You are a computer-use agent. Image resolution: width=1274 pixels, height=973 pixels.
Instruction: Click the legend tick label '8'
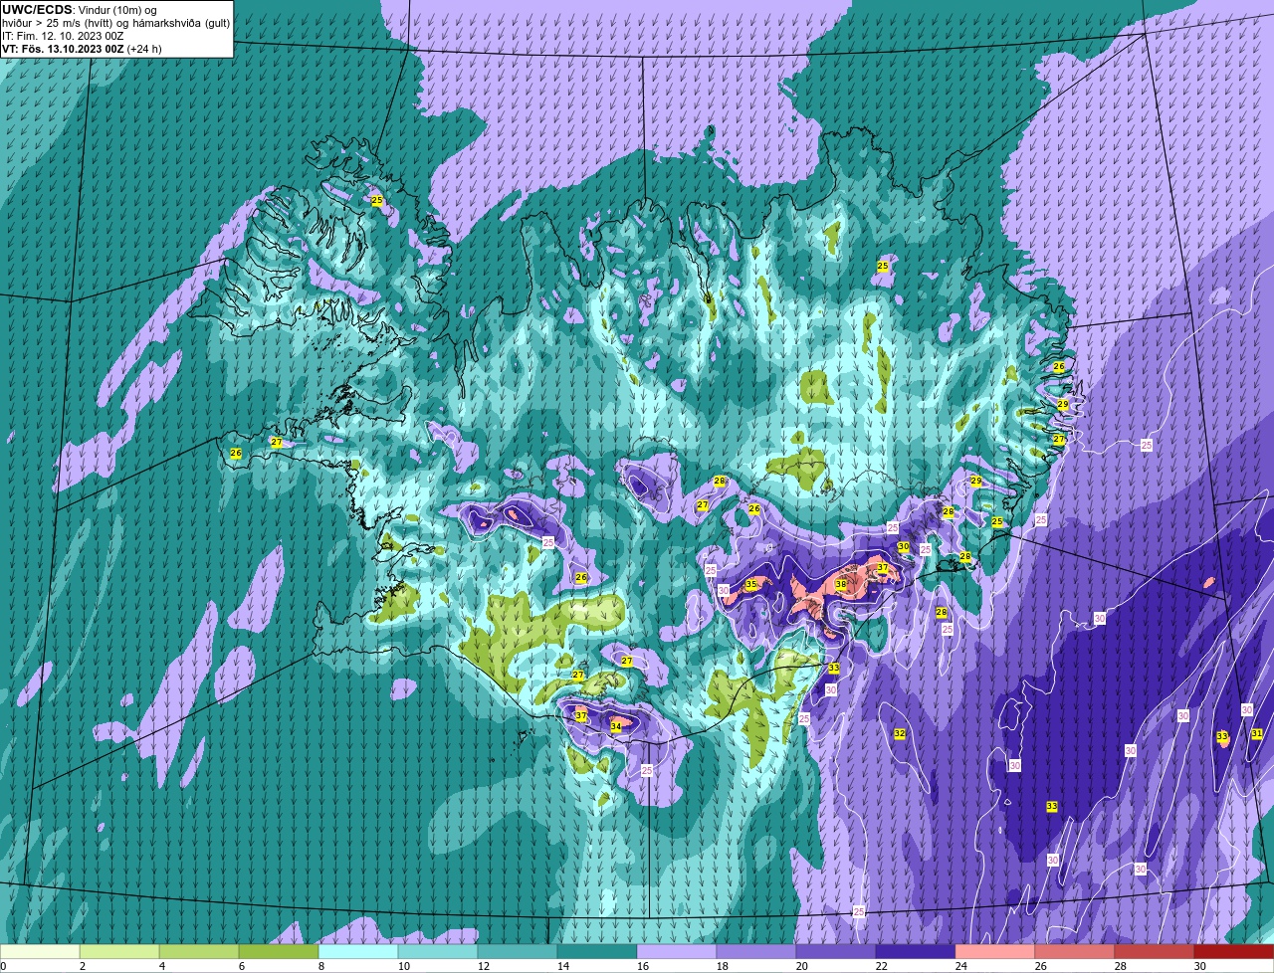(321, 966)
